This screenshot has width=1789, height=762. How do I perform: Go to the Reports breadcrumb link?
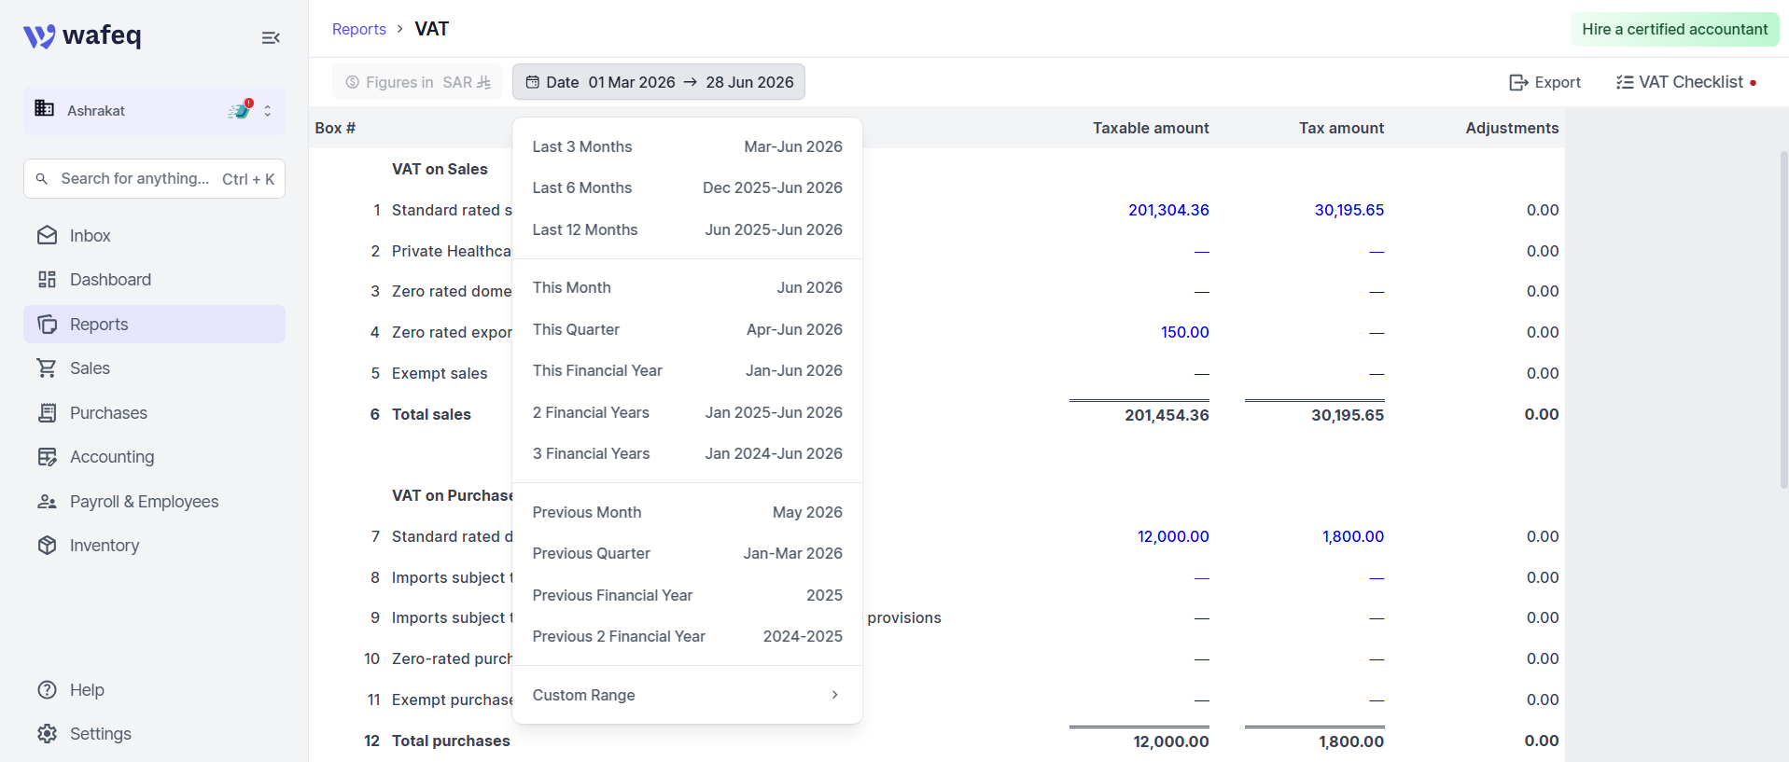click(359, 29)
